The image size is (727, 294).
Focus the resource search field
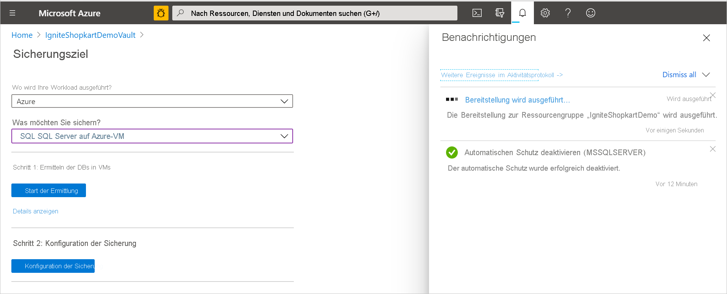point(315,13)
